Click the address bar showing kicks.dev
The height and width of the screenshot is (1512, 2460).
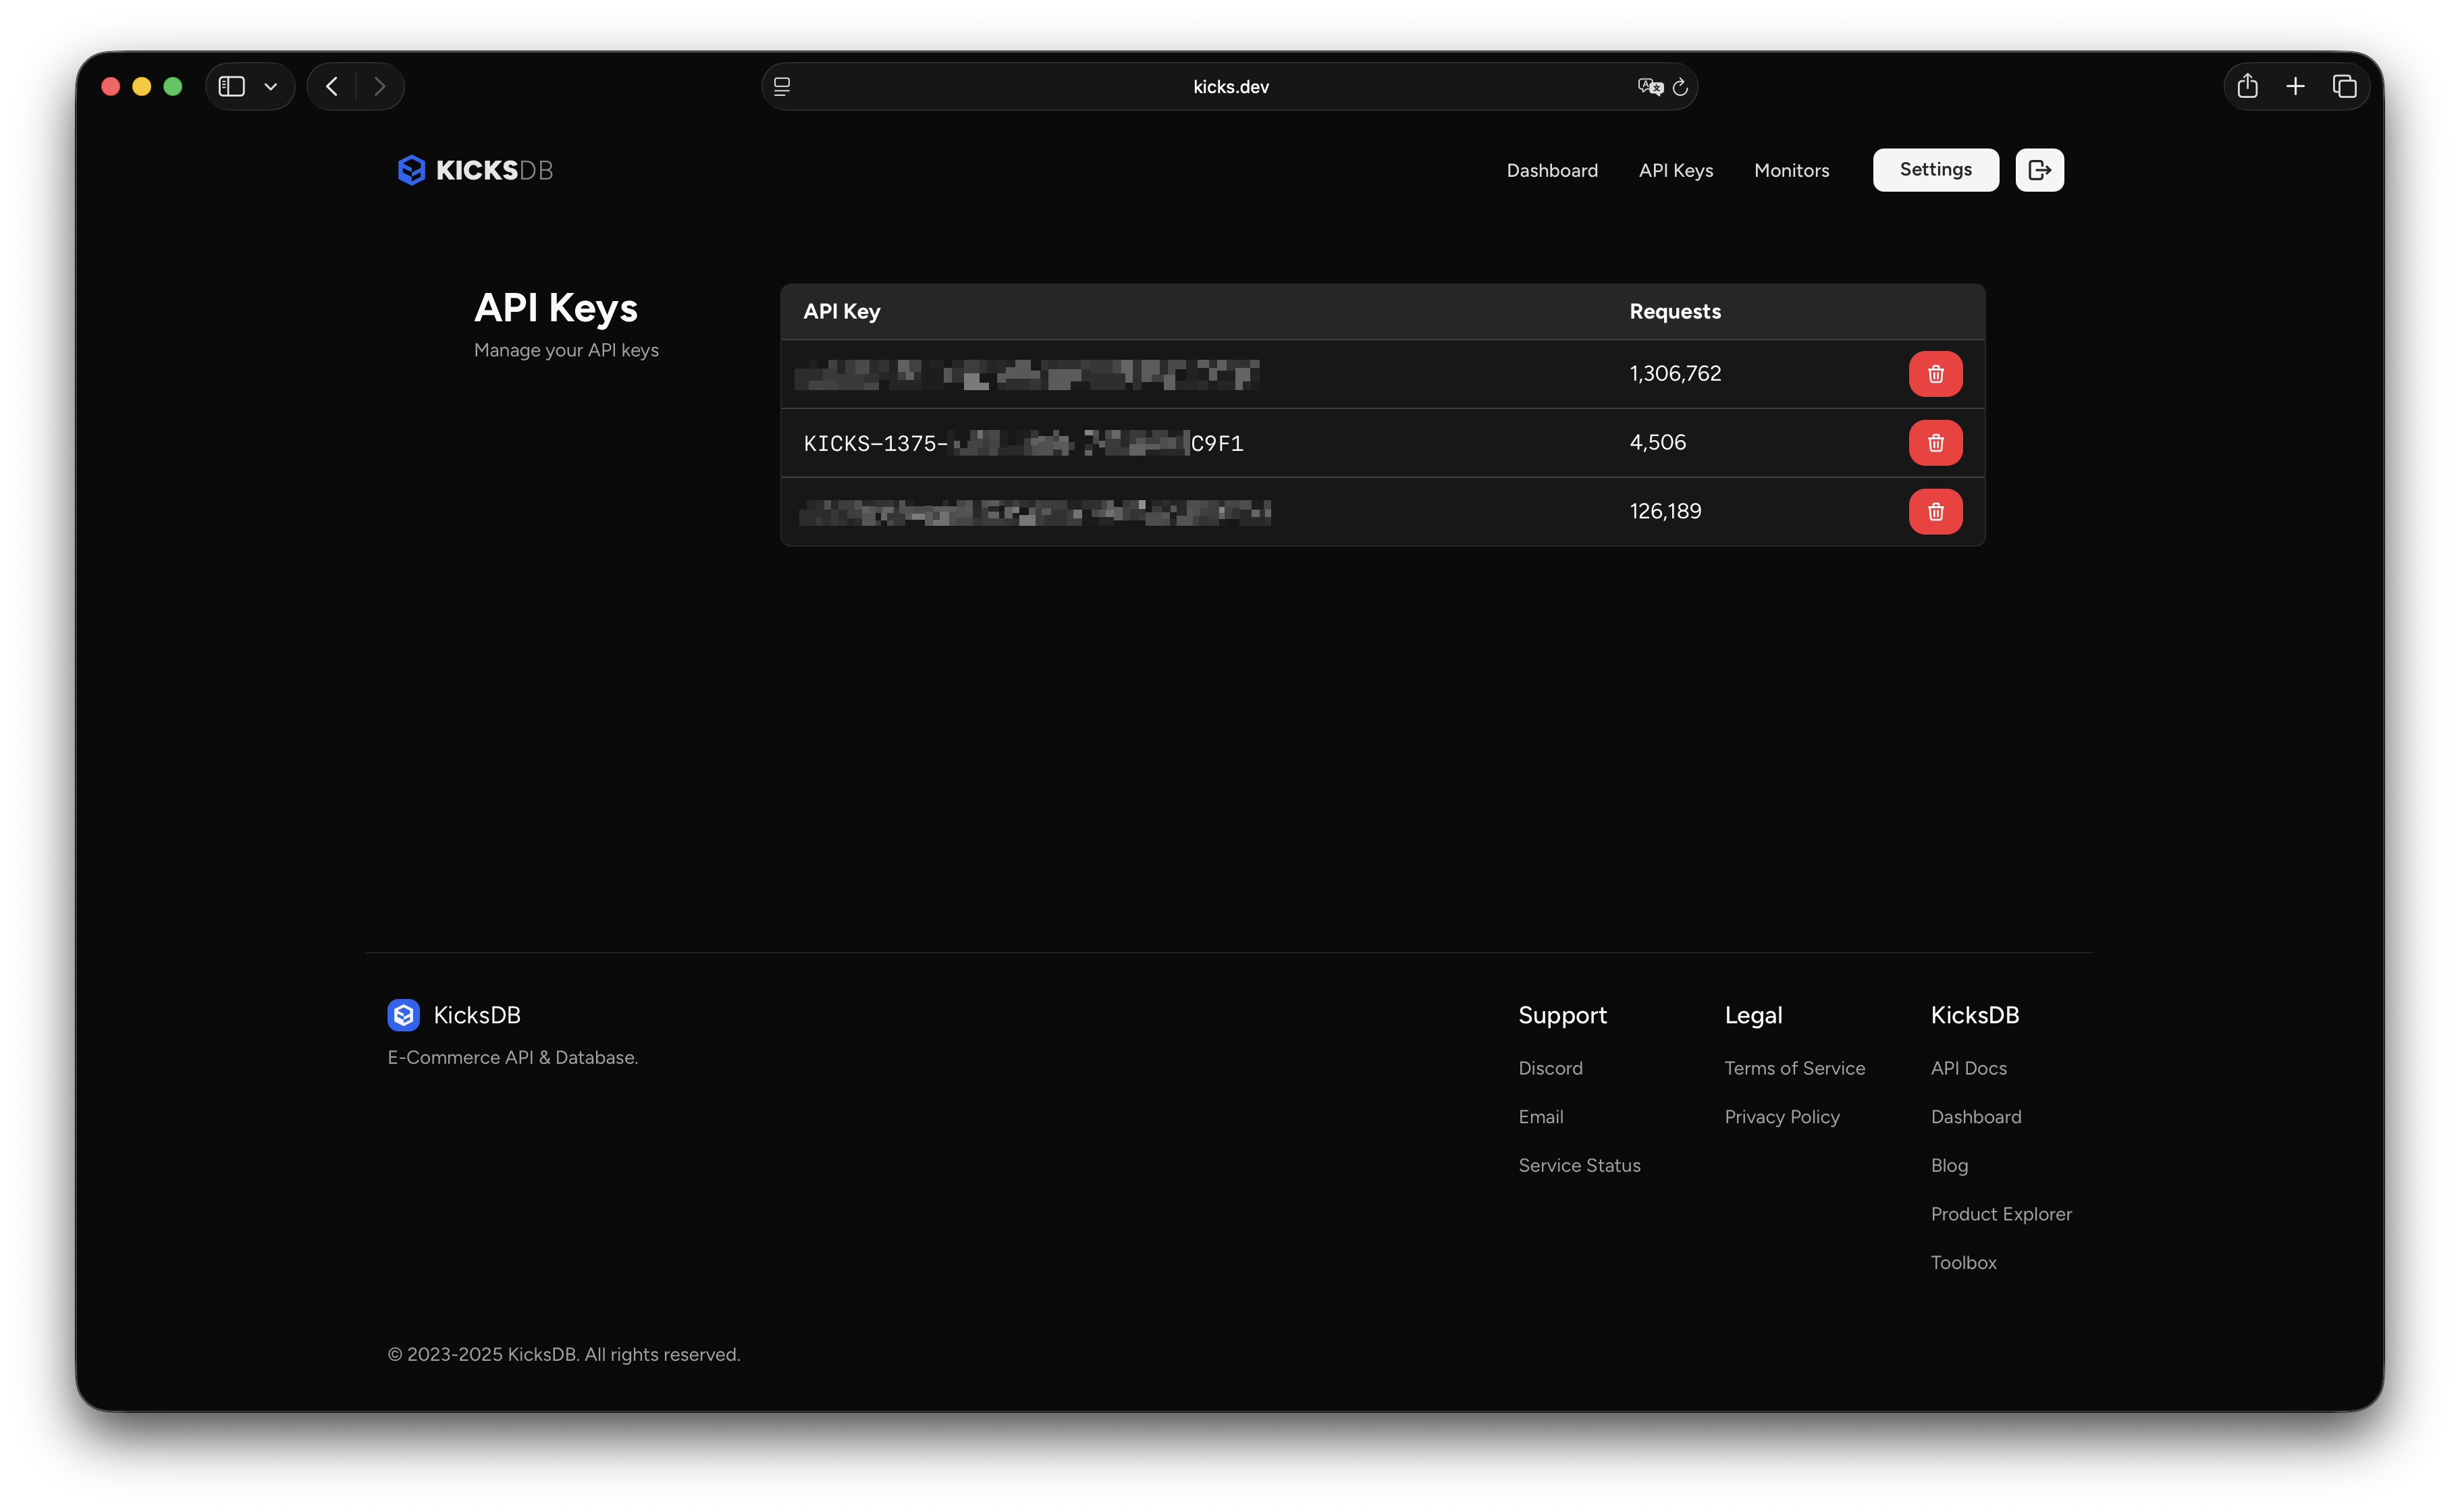tap(1229, 86)
